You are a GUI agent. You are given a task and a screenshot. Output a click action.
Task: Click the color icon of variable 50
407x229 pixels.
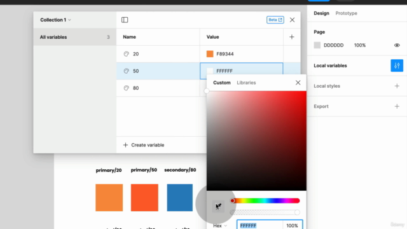[x=126, y=71]
